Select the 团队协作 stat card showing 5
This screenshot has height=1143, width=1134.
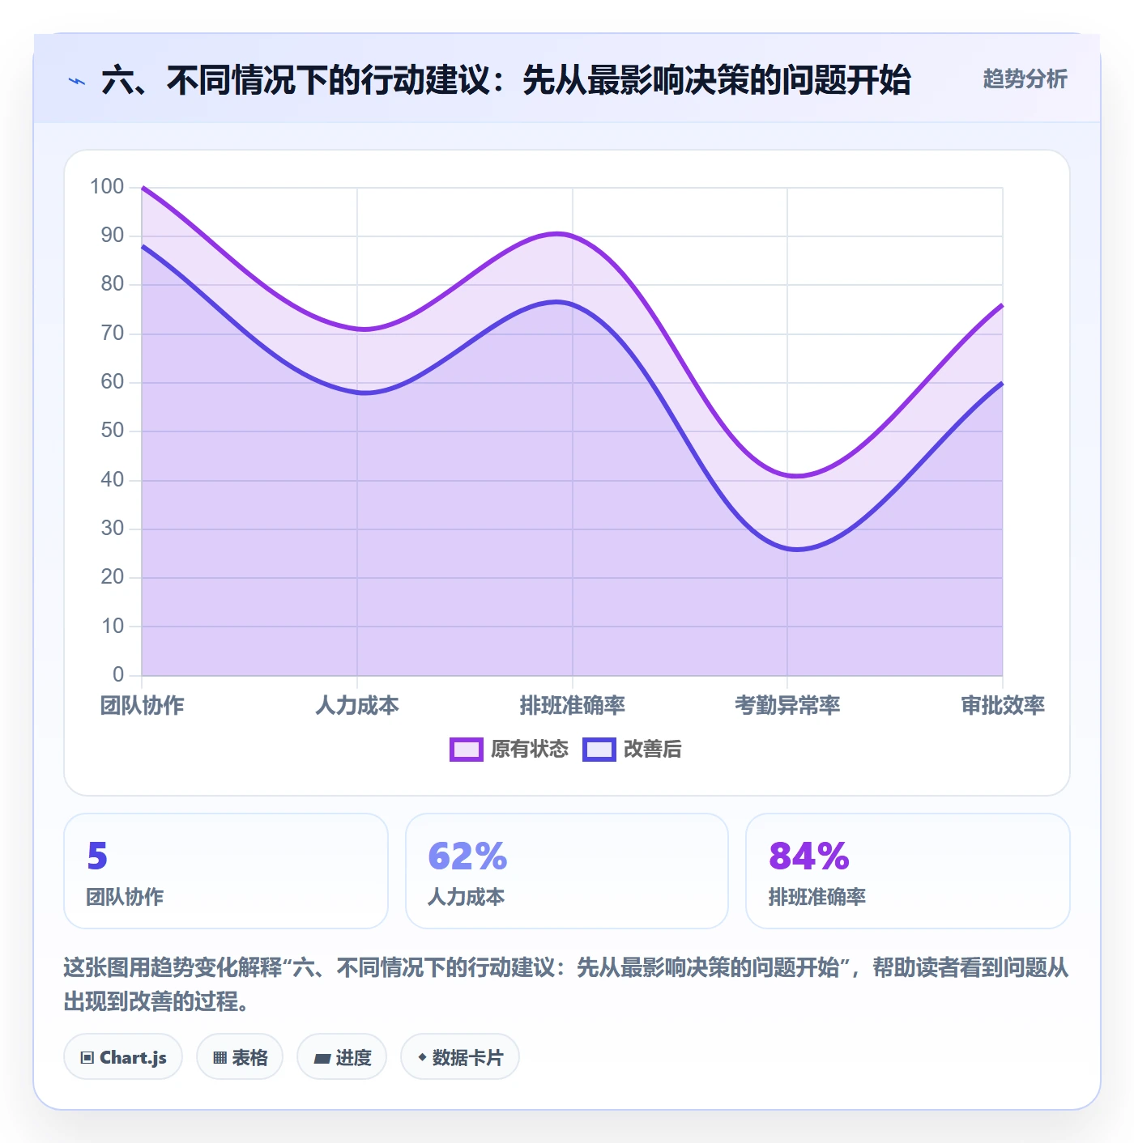click(226, 871)
